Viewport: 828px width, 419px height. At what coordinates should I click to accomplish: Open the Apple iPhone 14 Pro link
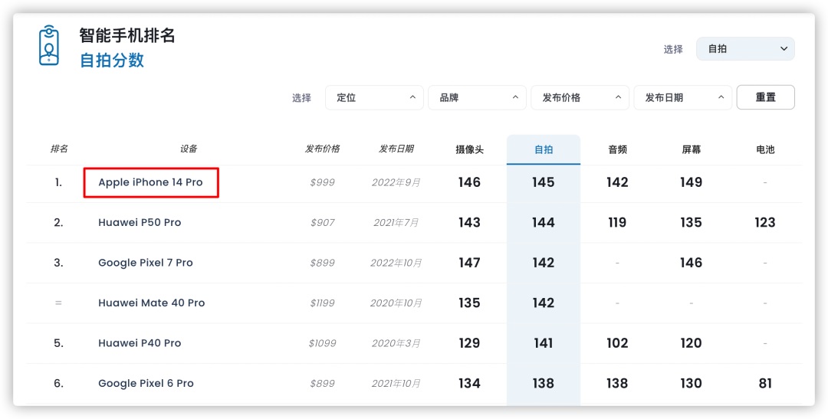(150, 182)
